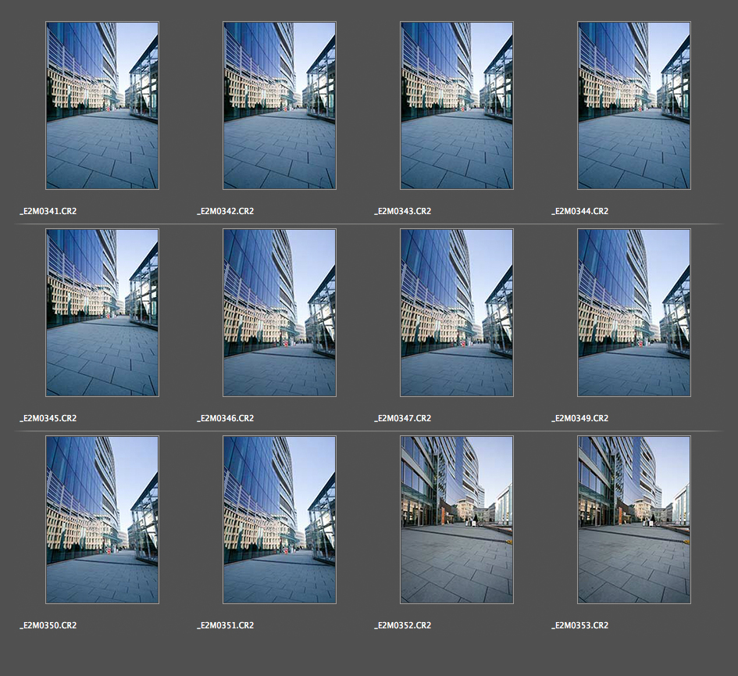This screenshot has width=738, height=676.
Task: Click the _E2M0352.CR2 street photo thumbnail
Action: point(457,520)
